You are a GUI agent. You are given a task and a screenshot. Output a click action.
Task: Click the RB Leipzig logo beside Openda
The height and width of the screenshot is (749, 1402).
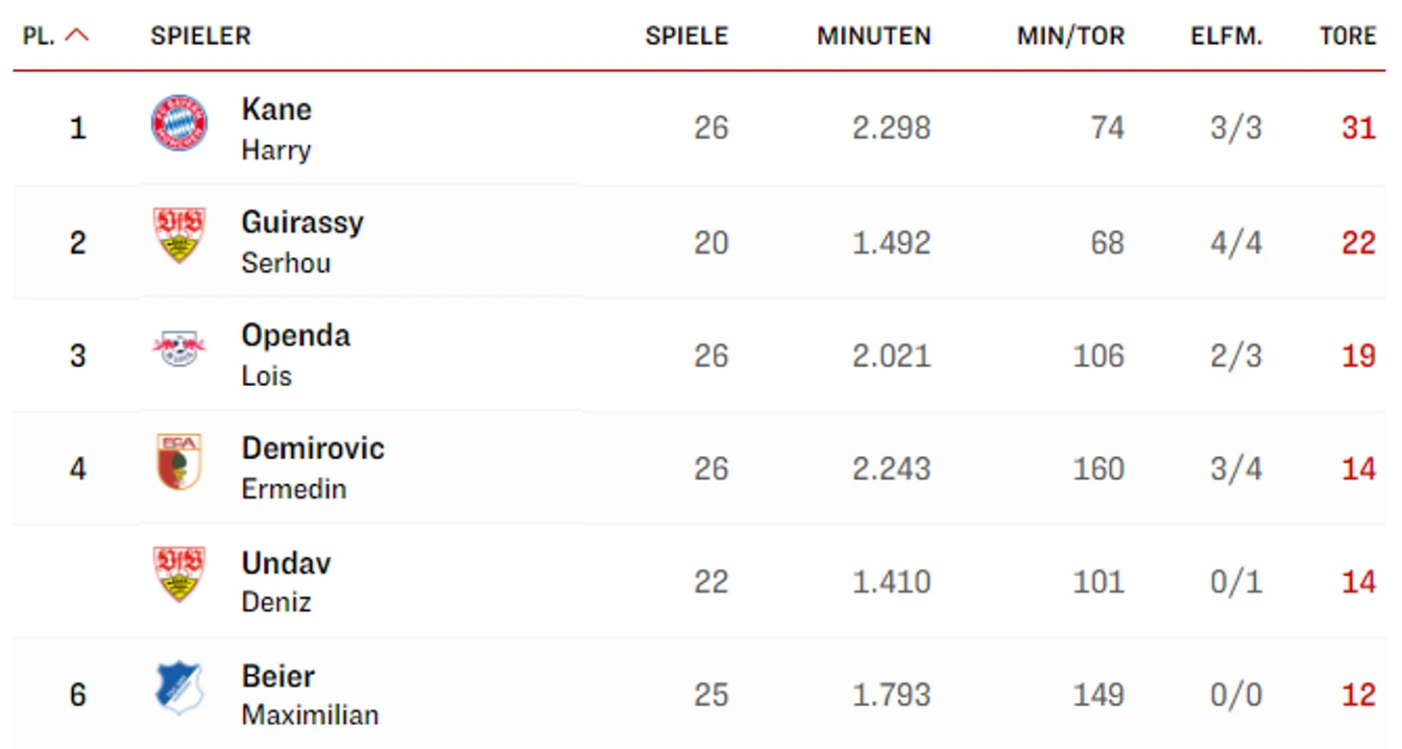tap(180, 348)
